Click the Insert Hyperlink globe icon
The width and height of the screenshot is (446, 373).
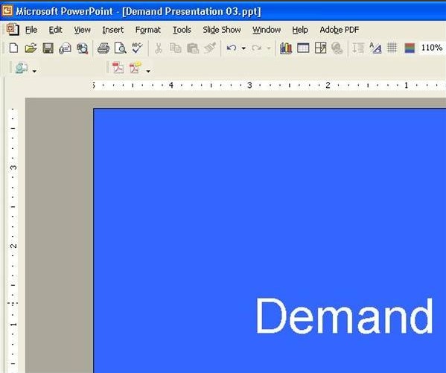coord(337,48)
